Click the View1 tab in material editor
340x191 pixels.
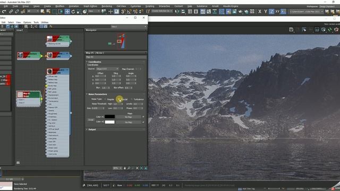click(20, 30)
